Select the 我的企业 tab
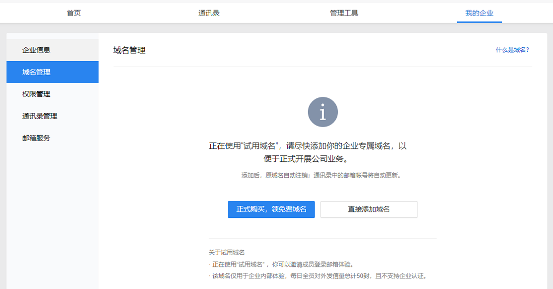Screen dimensions: 553x289 click(x=479, y=13)
